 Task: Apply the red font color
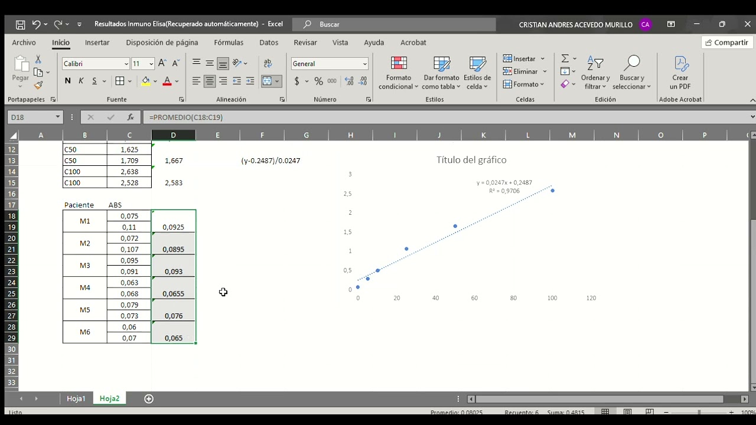[x=167, y=81]
